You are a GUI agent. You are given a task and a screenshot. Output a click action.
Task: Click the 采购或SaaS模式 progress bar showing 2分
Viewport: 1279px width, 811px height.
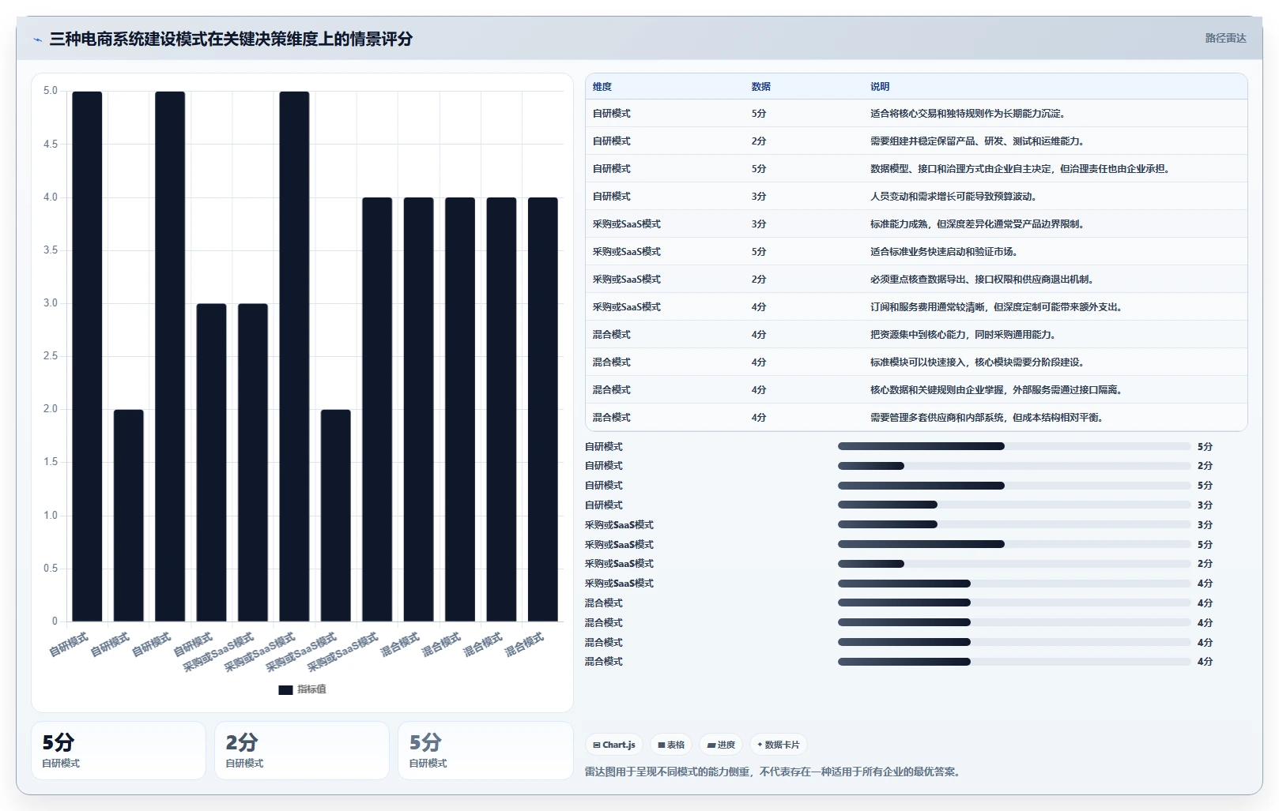[x=1014, y=564]
